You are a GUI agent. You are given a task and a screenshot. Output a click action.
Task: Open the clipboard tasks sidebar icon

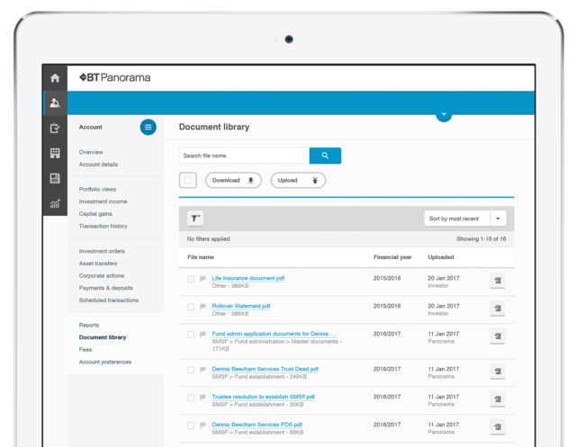55,128
